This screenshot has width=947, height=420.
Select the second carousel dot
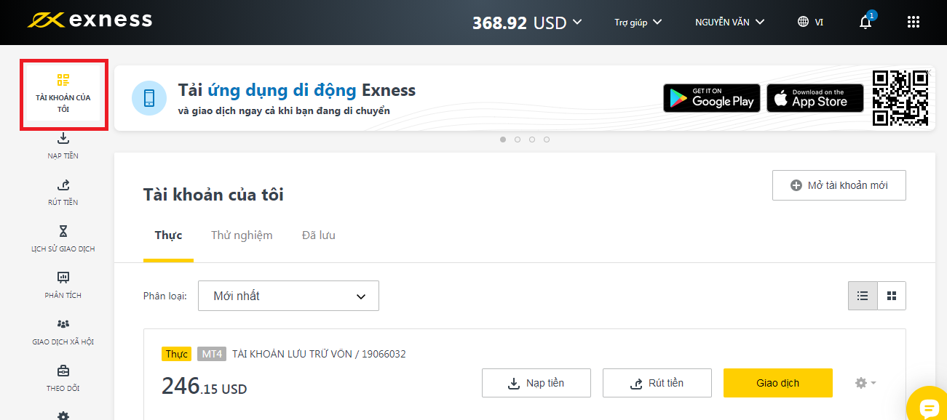518,139
